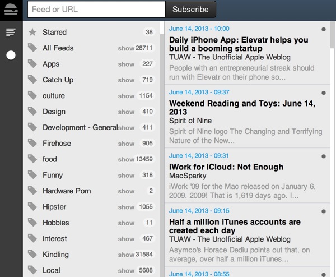Expand feeds with show next to Hipster
Image resolution: width=336 pixels, height=277 pixels.
tap(126, 207)
